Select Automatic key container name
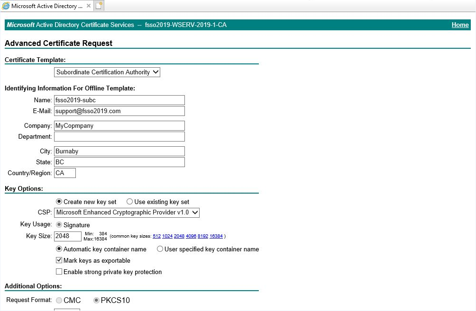Image resolution: width=476 pixels, height=311 pixels. (59, 249)
